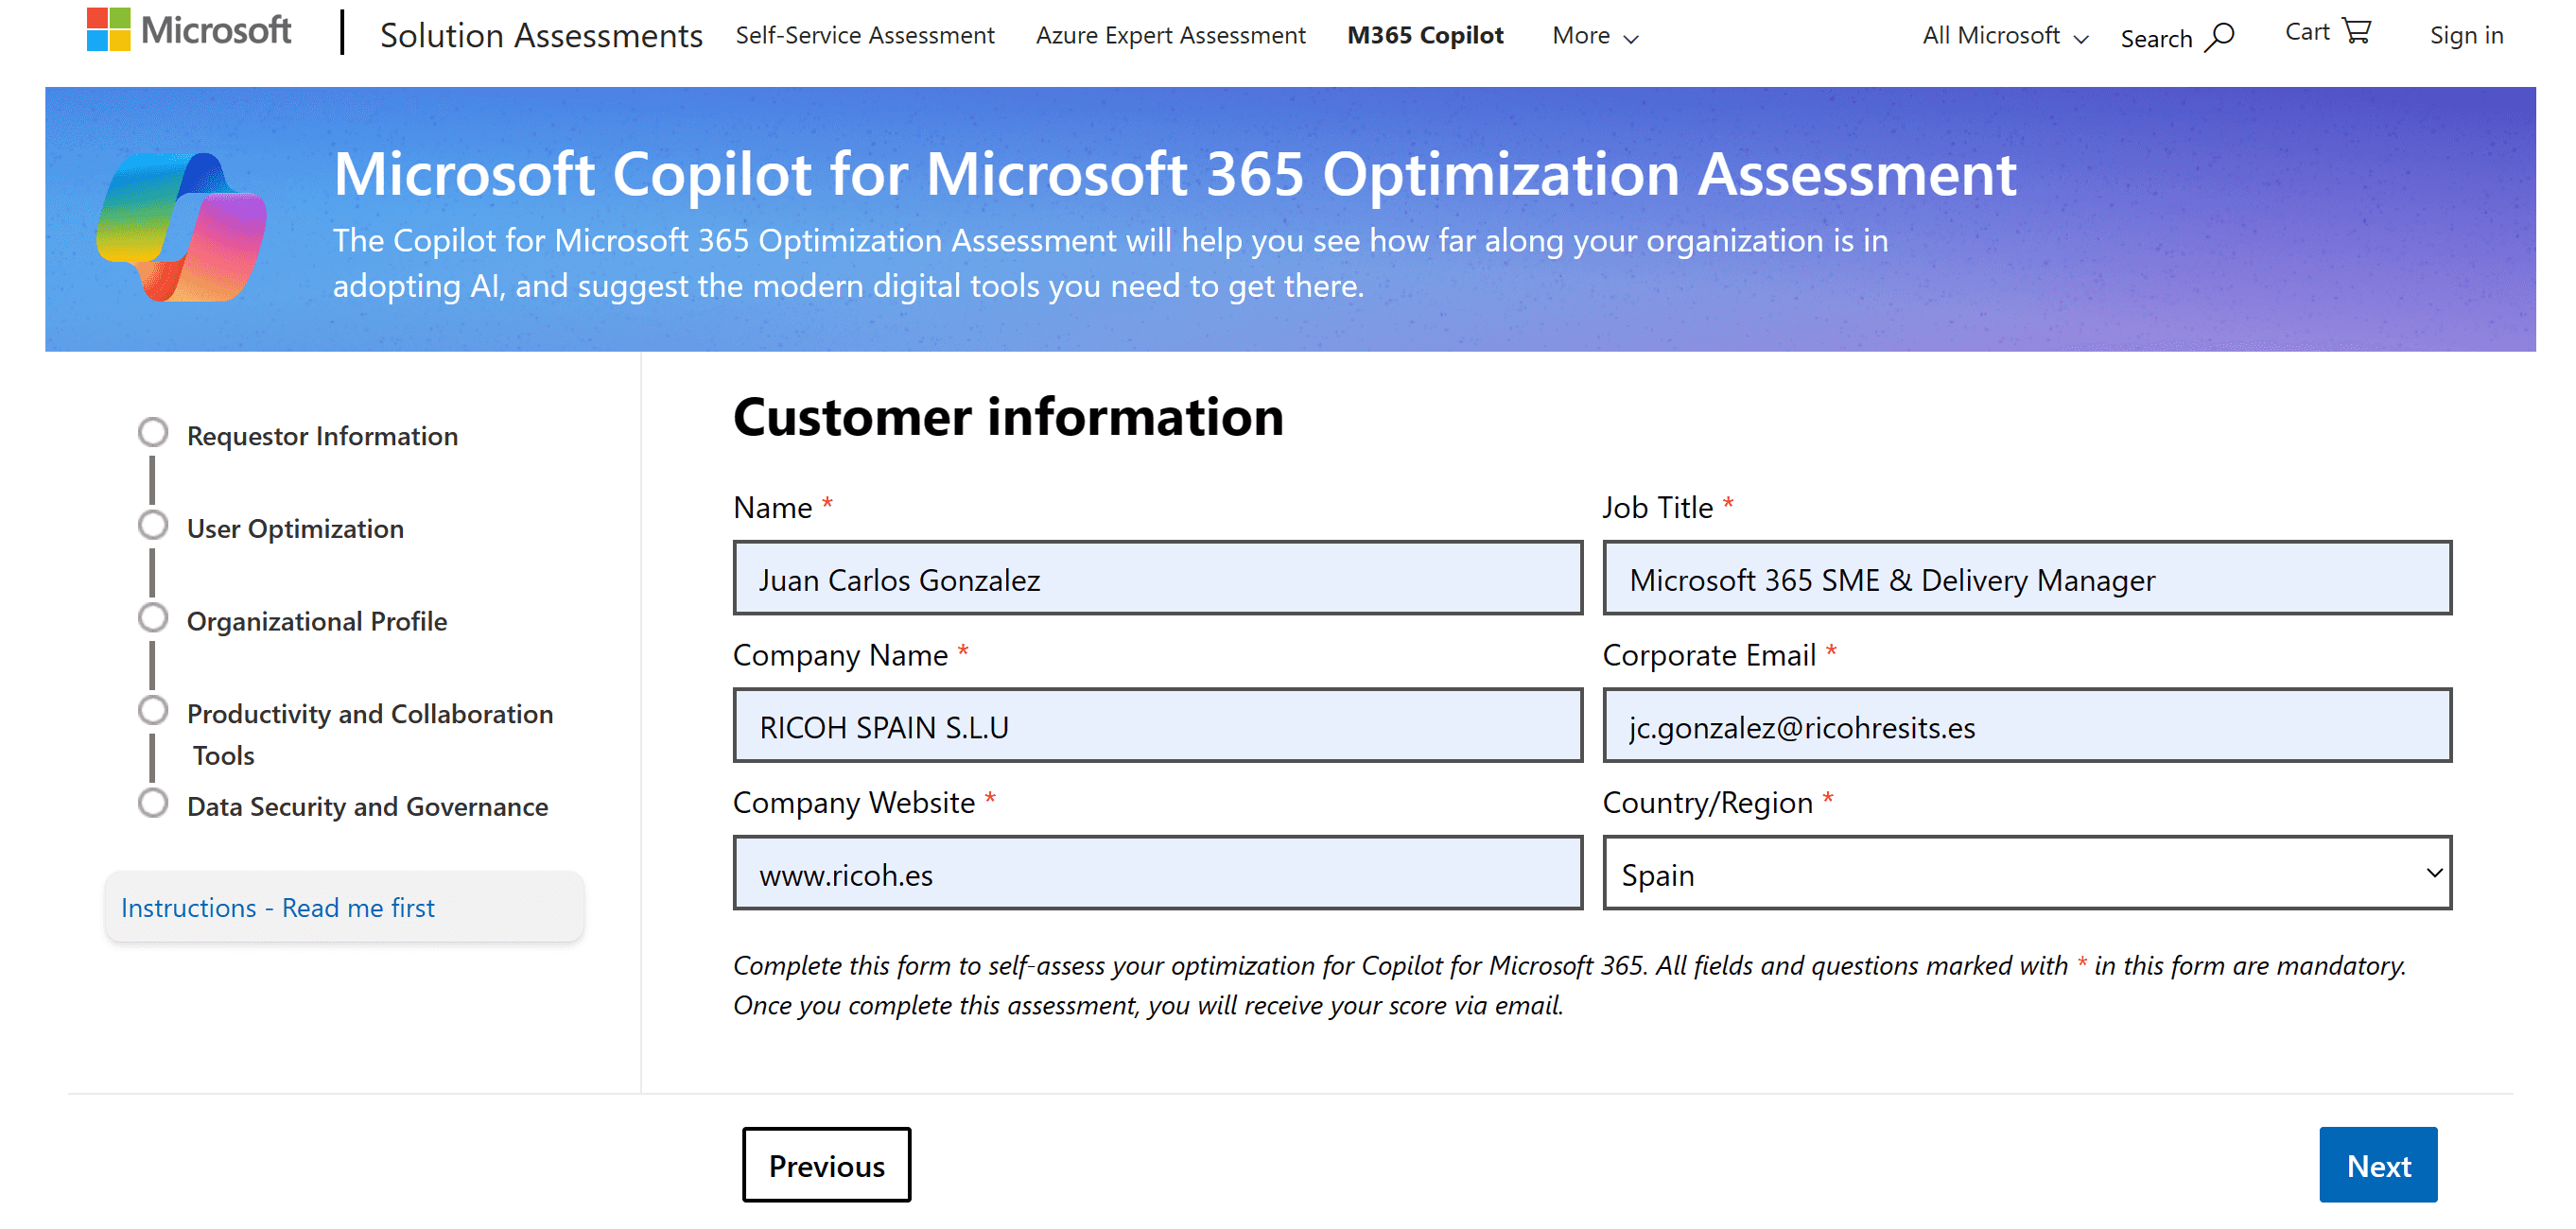Image resolution: width=2576 pixels, height=1229 pixels.
Task: Click the Sign in link
Action: [2466, 36]
